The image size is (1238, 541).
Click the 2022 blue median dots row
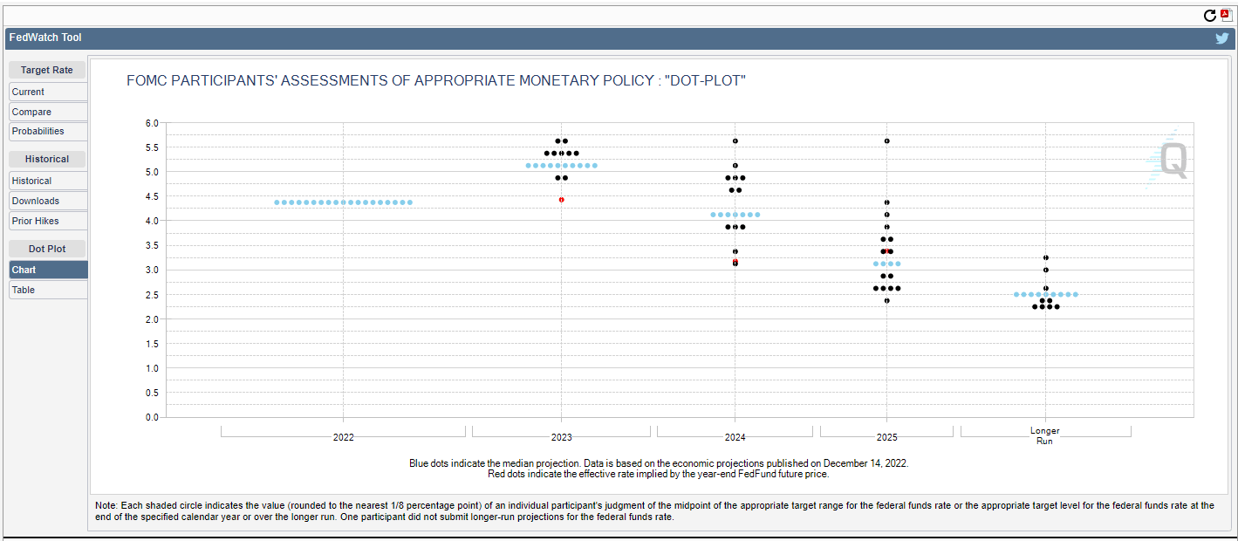344,202
